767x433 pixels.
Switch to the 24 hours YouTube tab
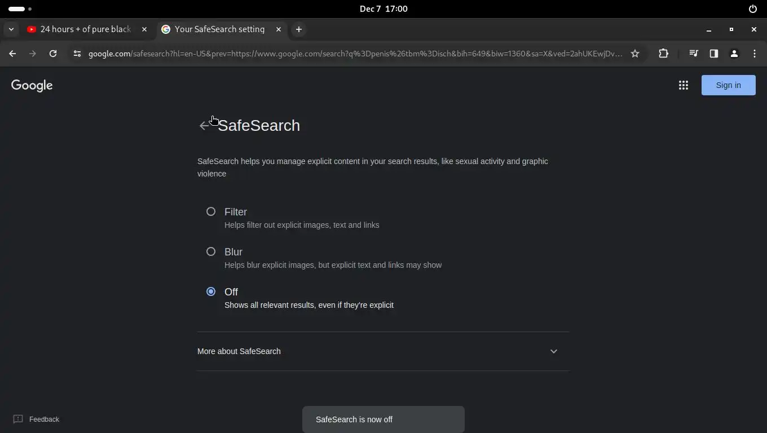click(x=85, y=29)
